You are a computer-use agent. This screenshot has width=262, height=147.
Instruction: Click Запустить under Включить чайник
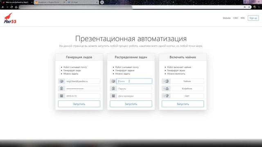pos(183,104)
